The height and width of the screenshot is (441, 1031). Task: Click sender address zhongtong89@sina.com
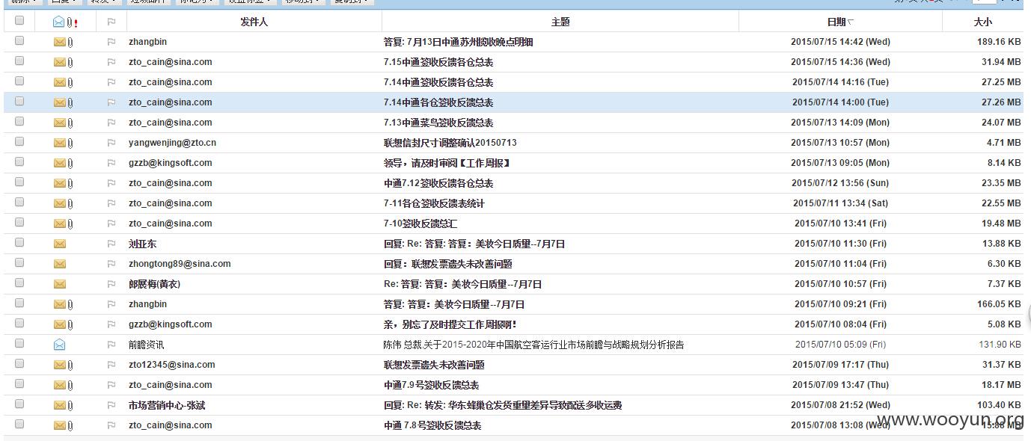[180, 264]
